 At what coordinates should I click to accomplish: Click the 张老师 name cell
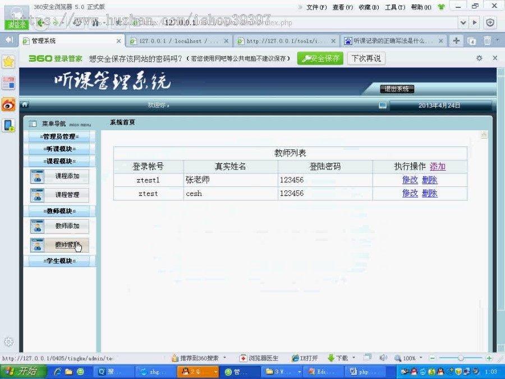coord(231,180)
